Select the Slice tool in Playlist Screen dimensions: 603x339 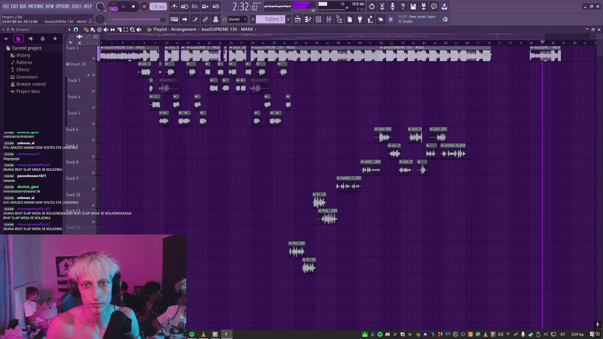coord(119,30)
